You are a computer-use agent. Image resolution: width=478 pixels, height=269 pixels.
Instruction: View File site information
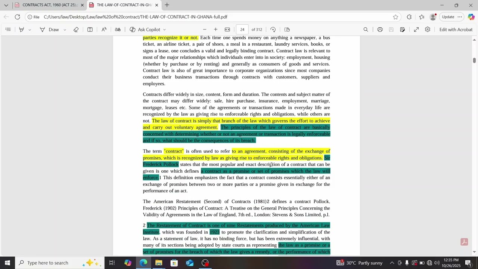(33, 17)
